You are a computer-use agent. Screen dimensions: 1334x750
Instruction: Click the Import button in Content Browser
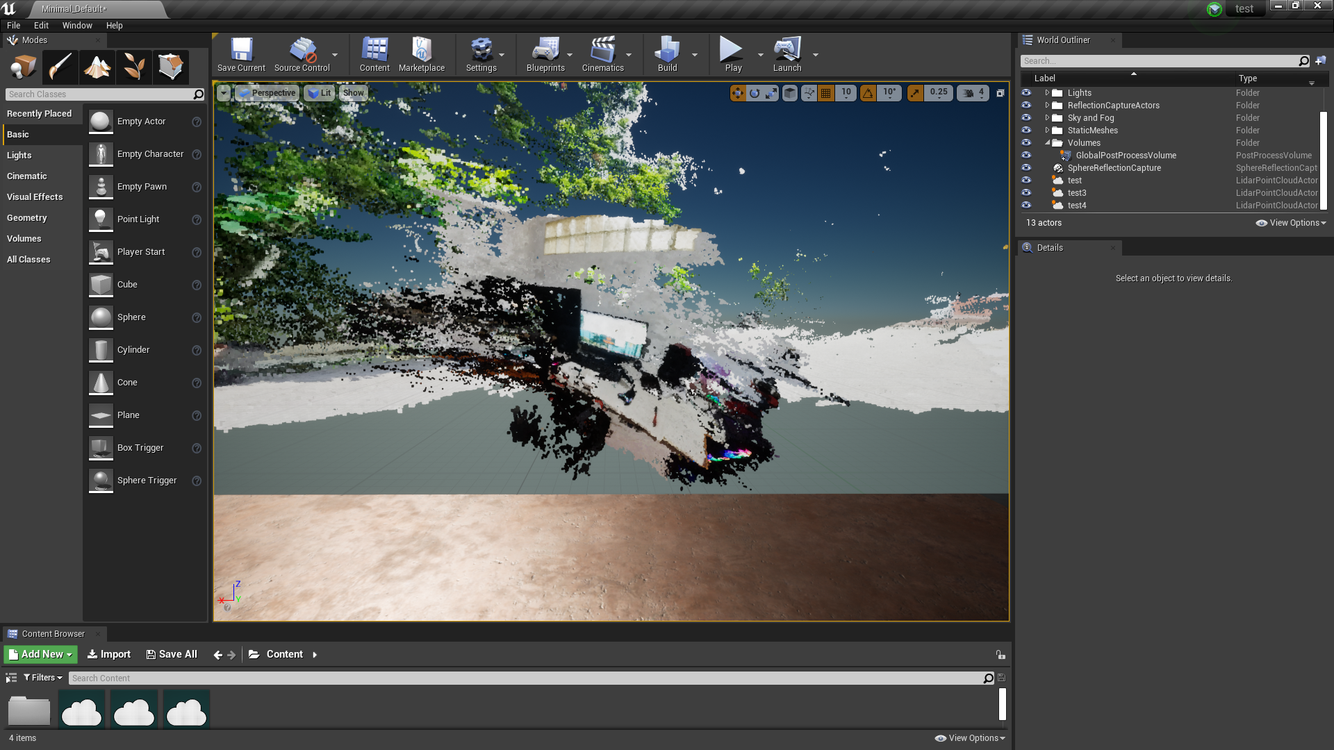(109, 654)
